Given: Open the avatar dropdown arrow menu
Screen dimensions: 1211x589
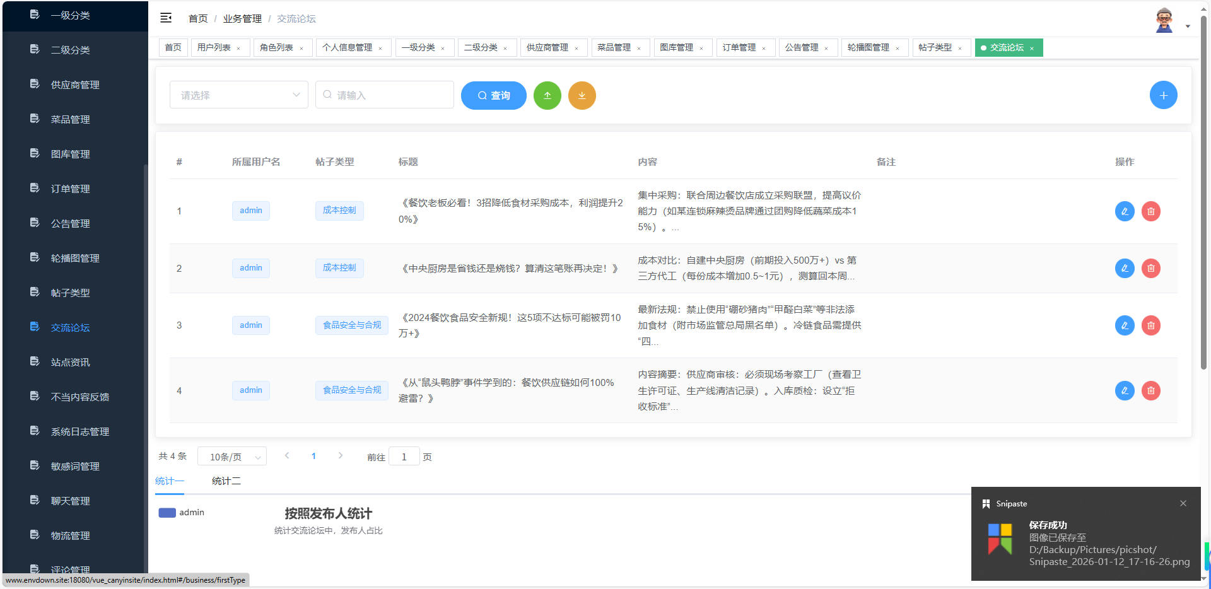Looking at the screenshot, I should 1188,26.
